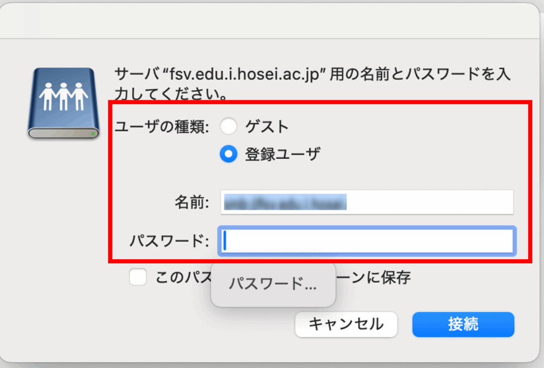Select the ゲスト radio button
The height and width of the screenshot is (368, 544).
click(x=228, y=126)
